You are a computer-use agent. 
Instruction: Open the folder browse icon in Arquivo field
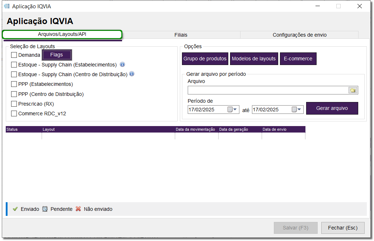(x=353, y=90)
